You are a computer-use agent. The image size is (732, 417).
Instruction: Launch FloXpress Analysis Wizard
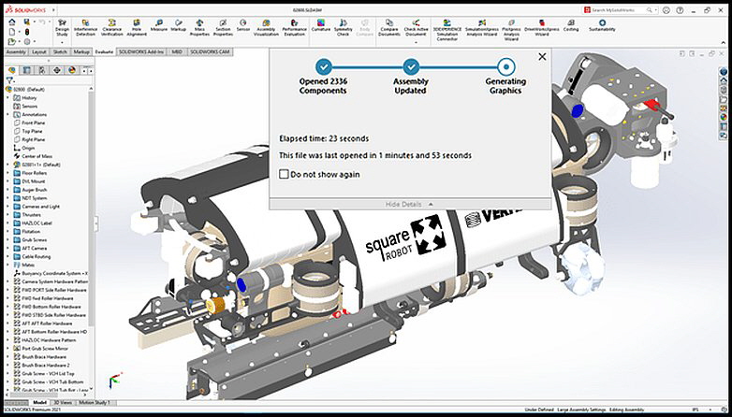point(511,30)
